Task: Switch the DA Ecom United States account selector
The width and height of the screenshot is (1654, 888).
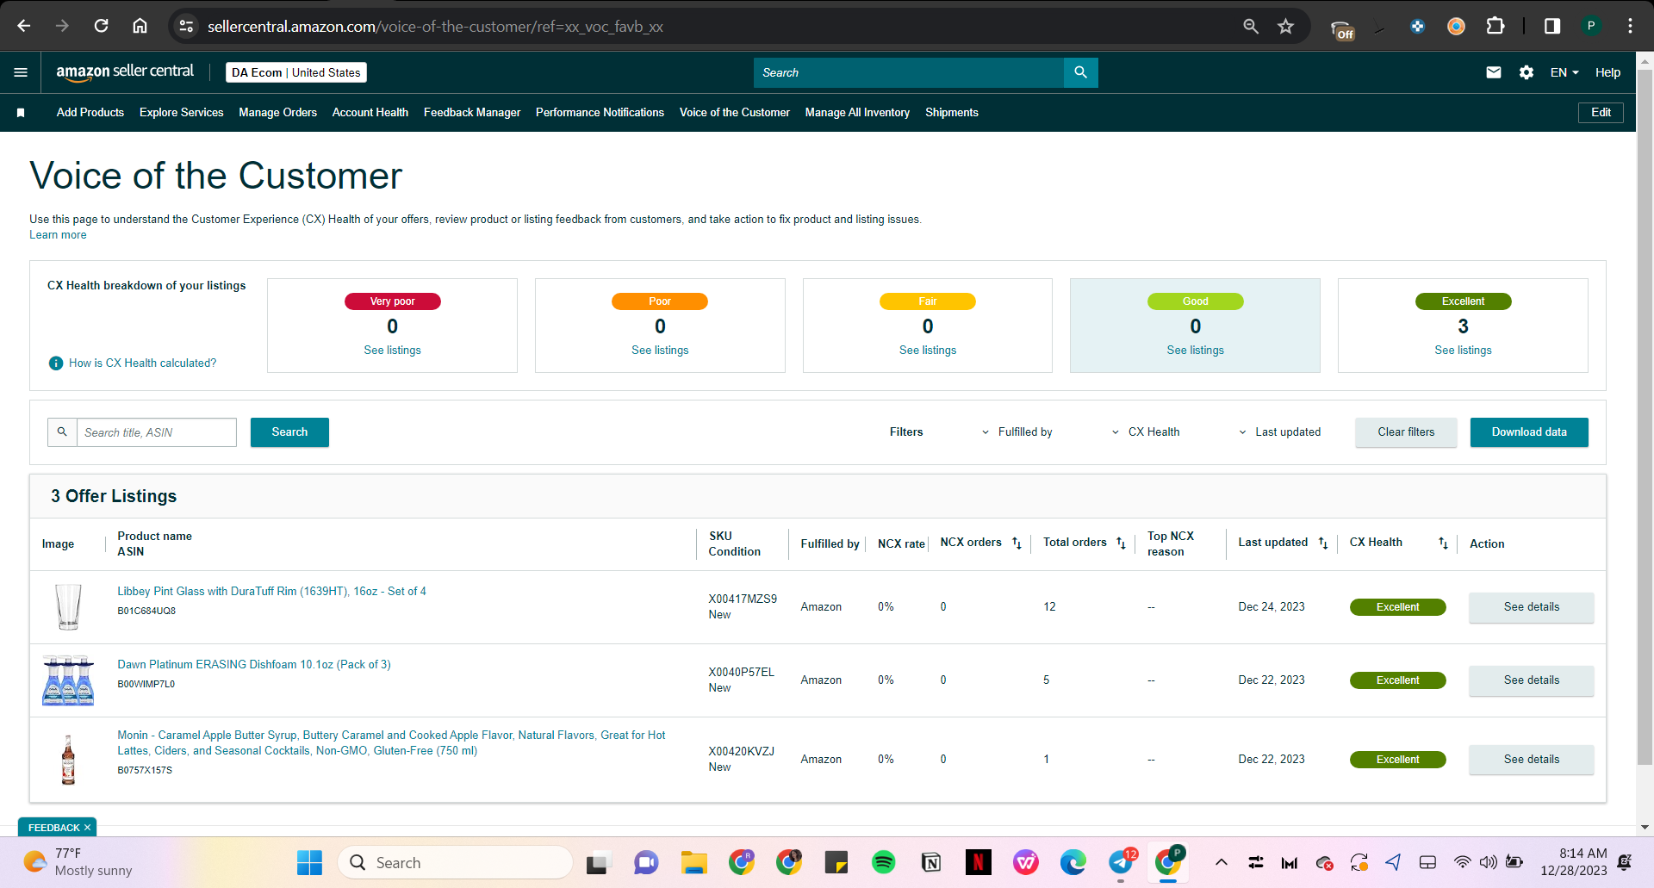Action: pyautogui.click(x=296, y=72)
